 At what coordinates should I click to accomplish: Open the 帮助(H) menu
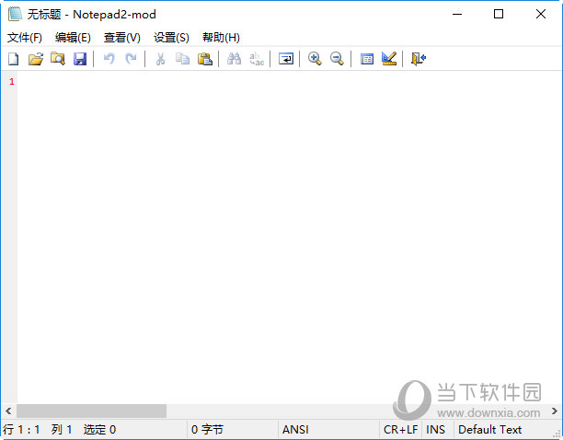(221, 38)
